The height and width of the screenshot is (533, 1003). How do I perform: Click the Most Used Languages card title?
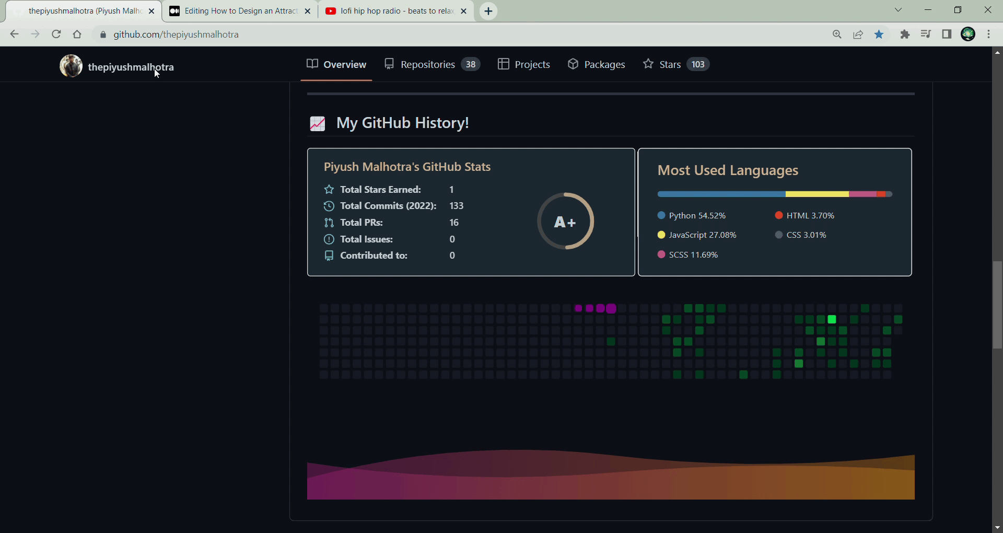click(728, 170)
